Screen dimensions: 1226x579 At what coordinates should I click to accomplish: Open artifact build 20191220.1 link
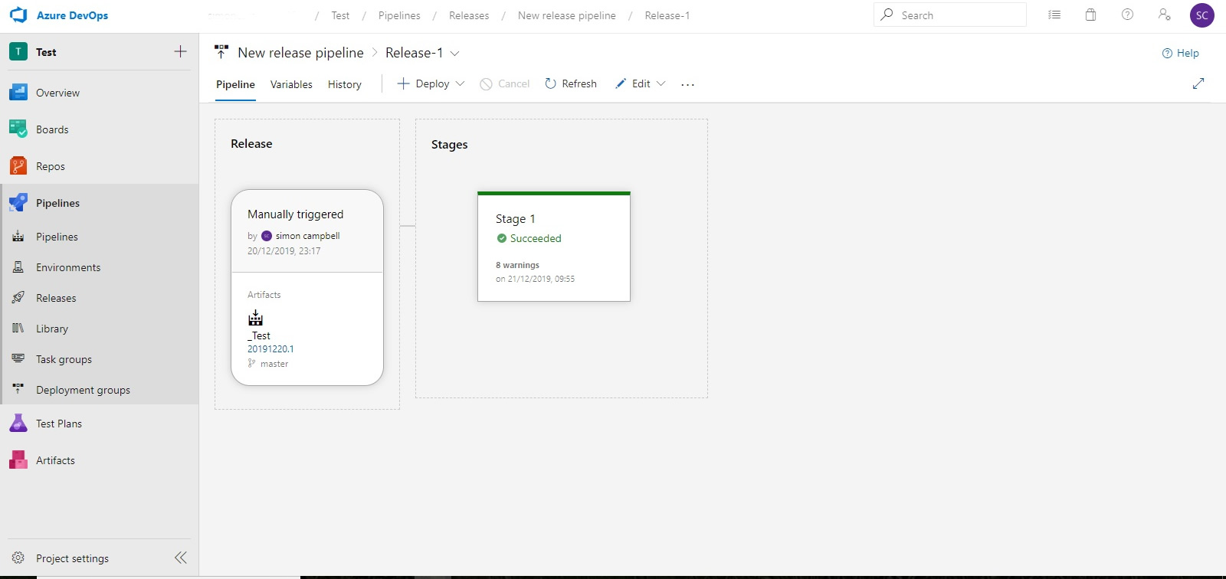tap(270, 348)
